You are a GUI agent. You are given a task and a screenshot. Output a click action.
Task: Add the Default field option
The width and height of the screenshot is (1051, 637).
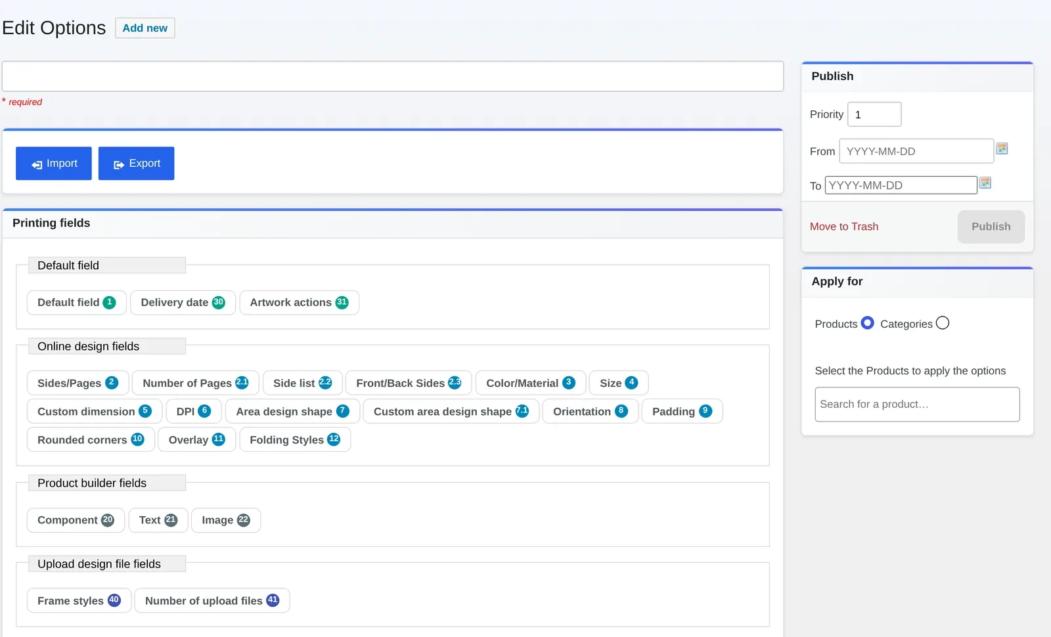point(76,303)
